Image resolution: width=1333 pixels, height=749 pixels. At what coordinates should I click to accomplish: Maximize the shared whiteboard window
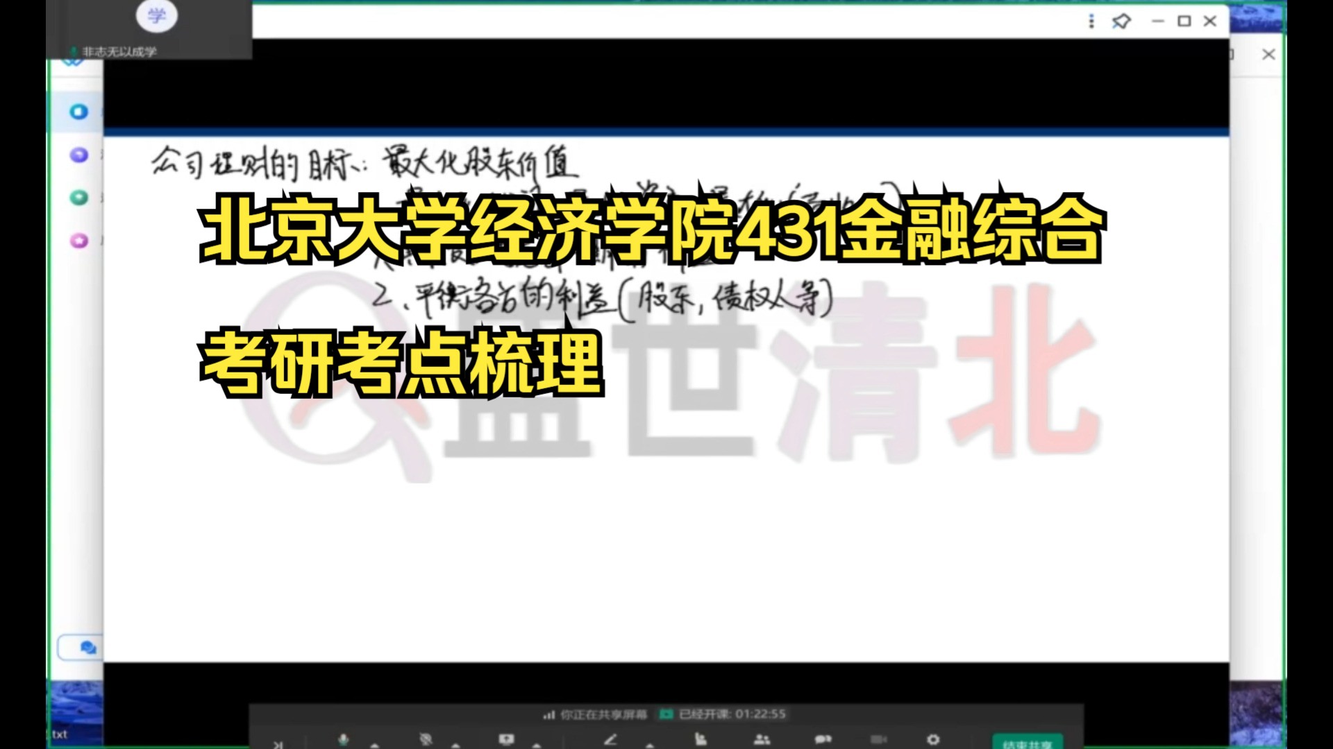click(1184, 21)
